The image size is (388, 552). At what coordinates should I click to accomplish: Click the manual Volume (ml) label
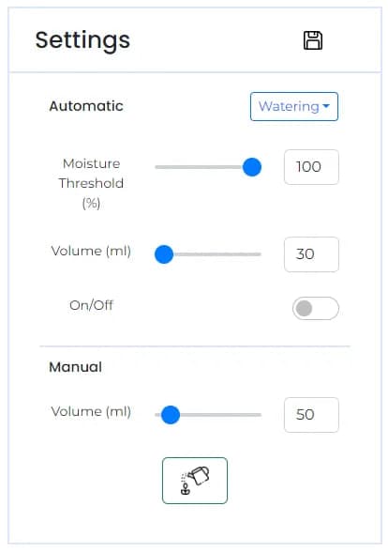pyautogui.click(x=91, y=411)
